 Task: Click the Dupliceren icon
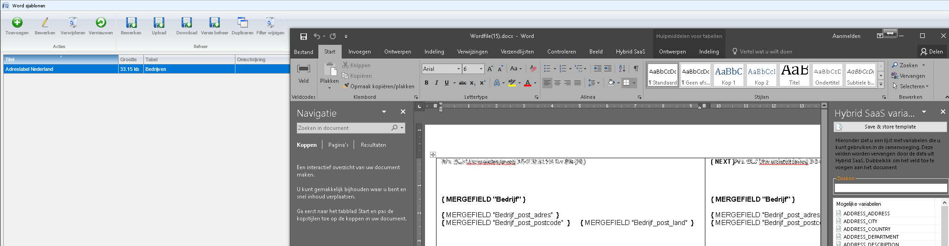coord(242,23)
